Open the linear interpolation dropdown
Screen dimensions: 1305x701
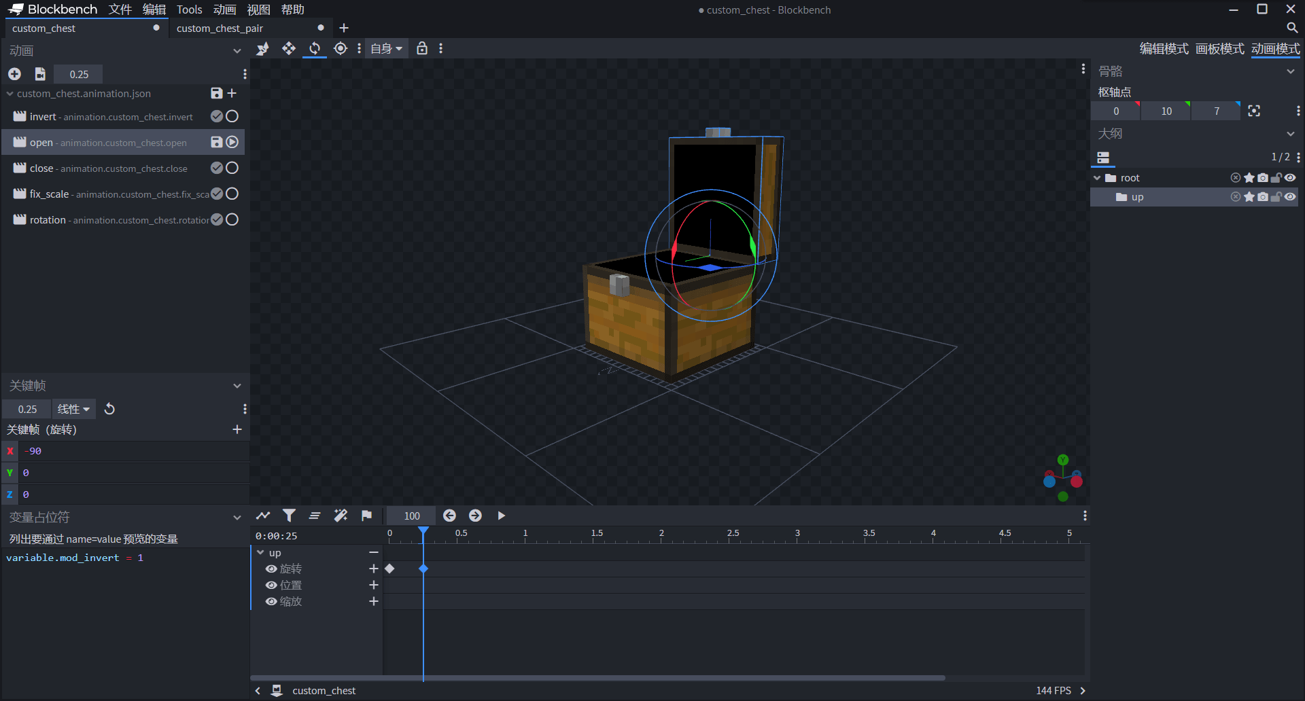(x=73, y=409)
